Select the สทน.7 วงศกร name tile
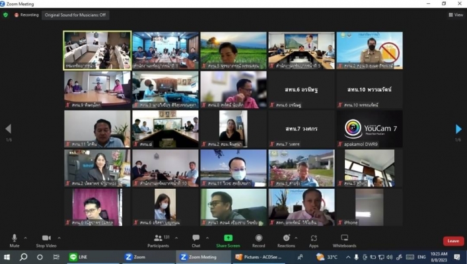The height and width of the screenshot is (264, 467). coord(301,129)
